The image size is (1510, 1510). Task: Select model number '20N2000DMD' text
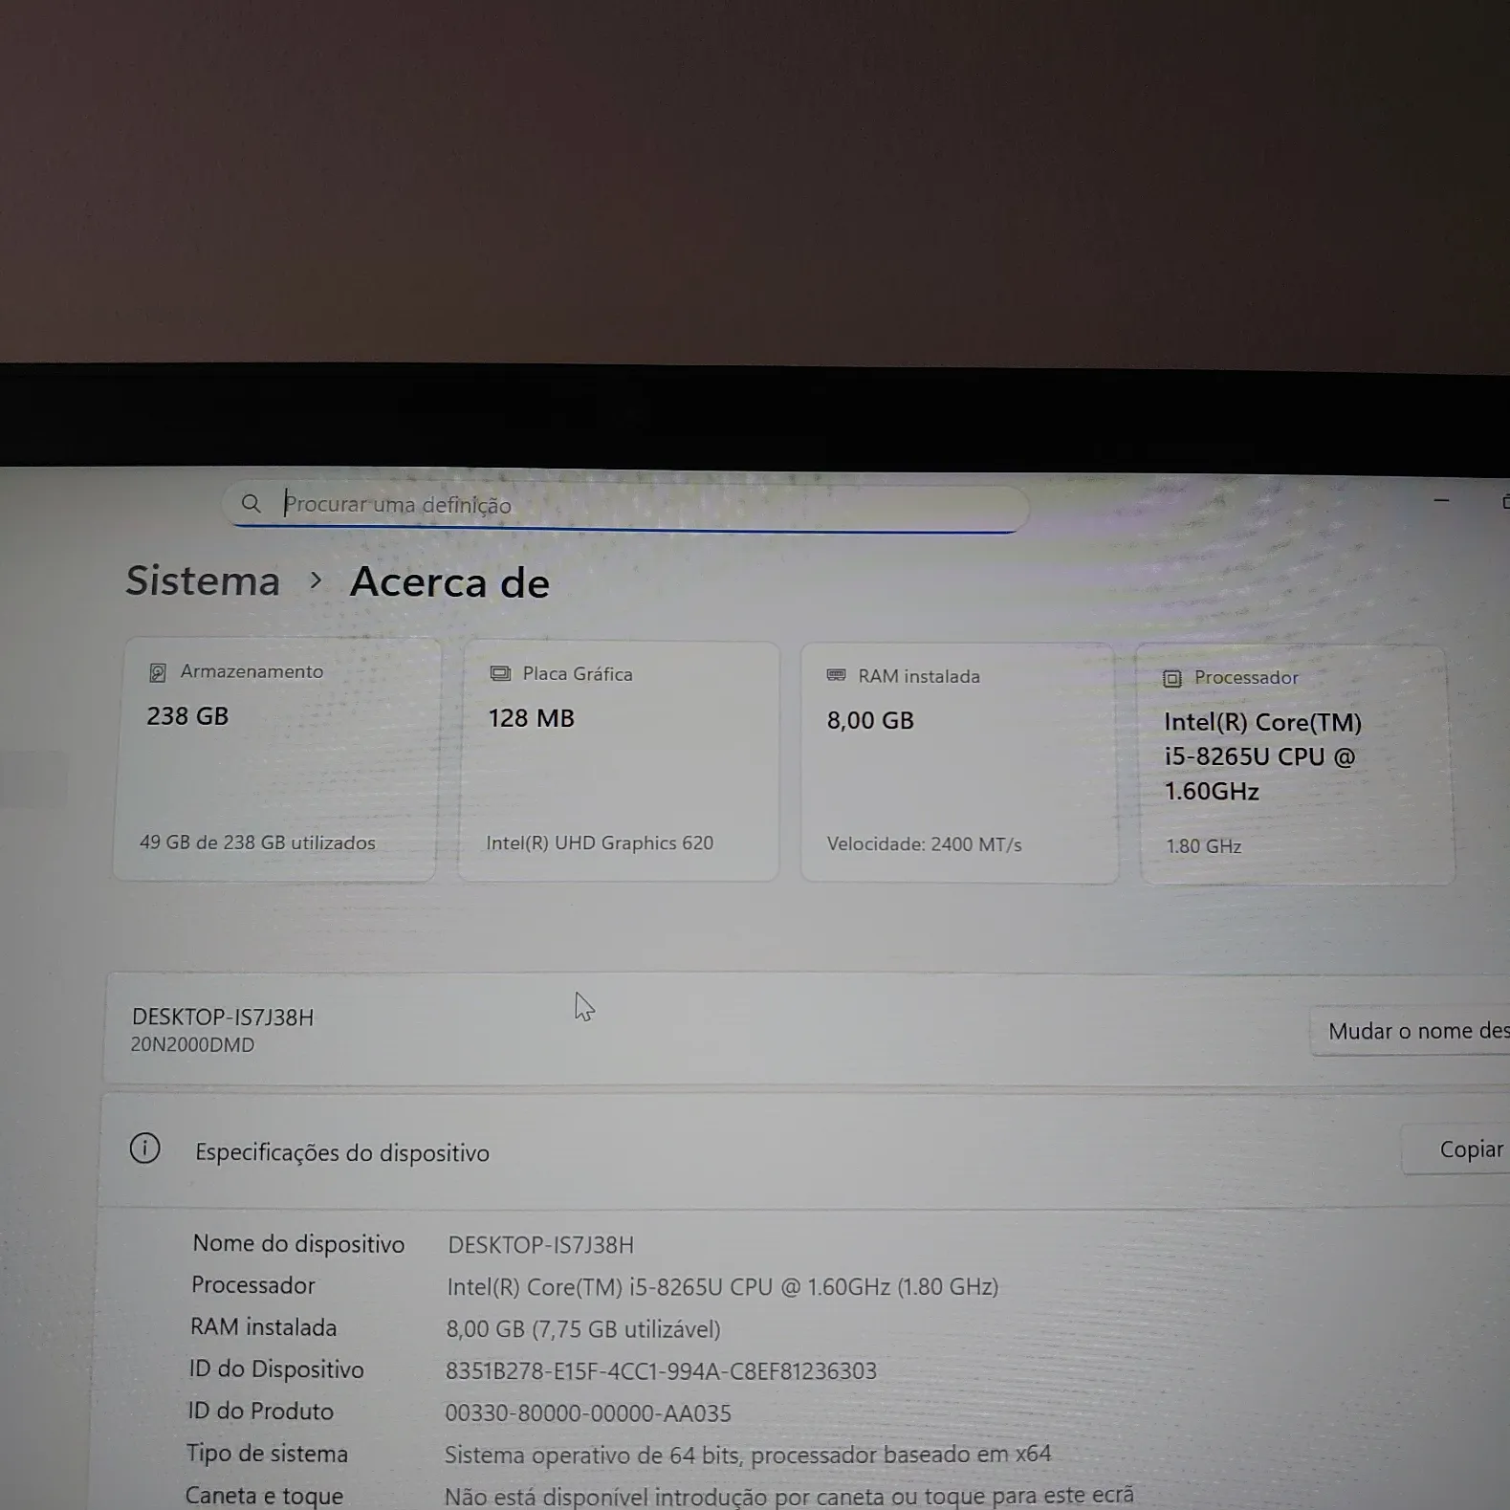point(192,1044)
